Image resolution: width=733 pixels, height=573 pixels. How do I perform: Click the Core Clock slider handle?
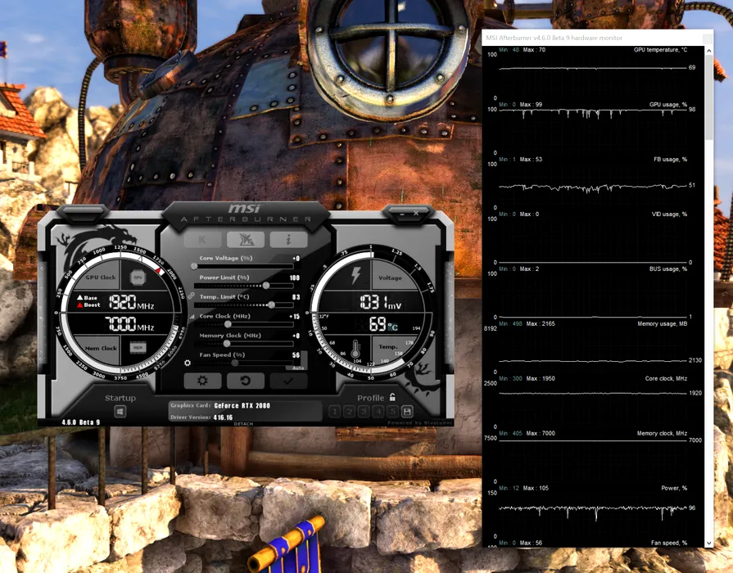click(x=228, y=324)
